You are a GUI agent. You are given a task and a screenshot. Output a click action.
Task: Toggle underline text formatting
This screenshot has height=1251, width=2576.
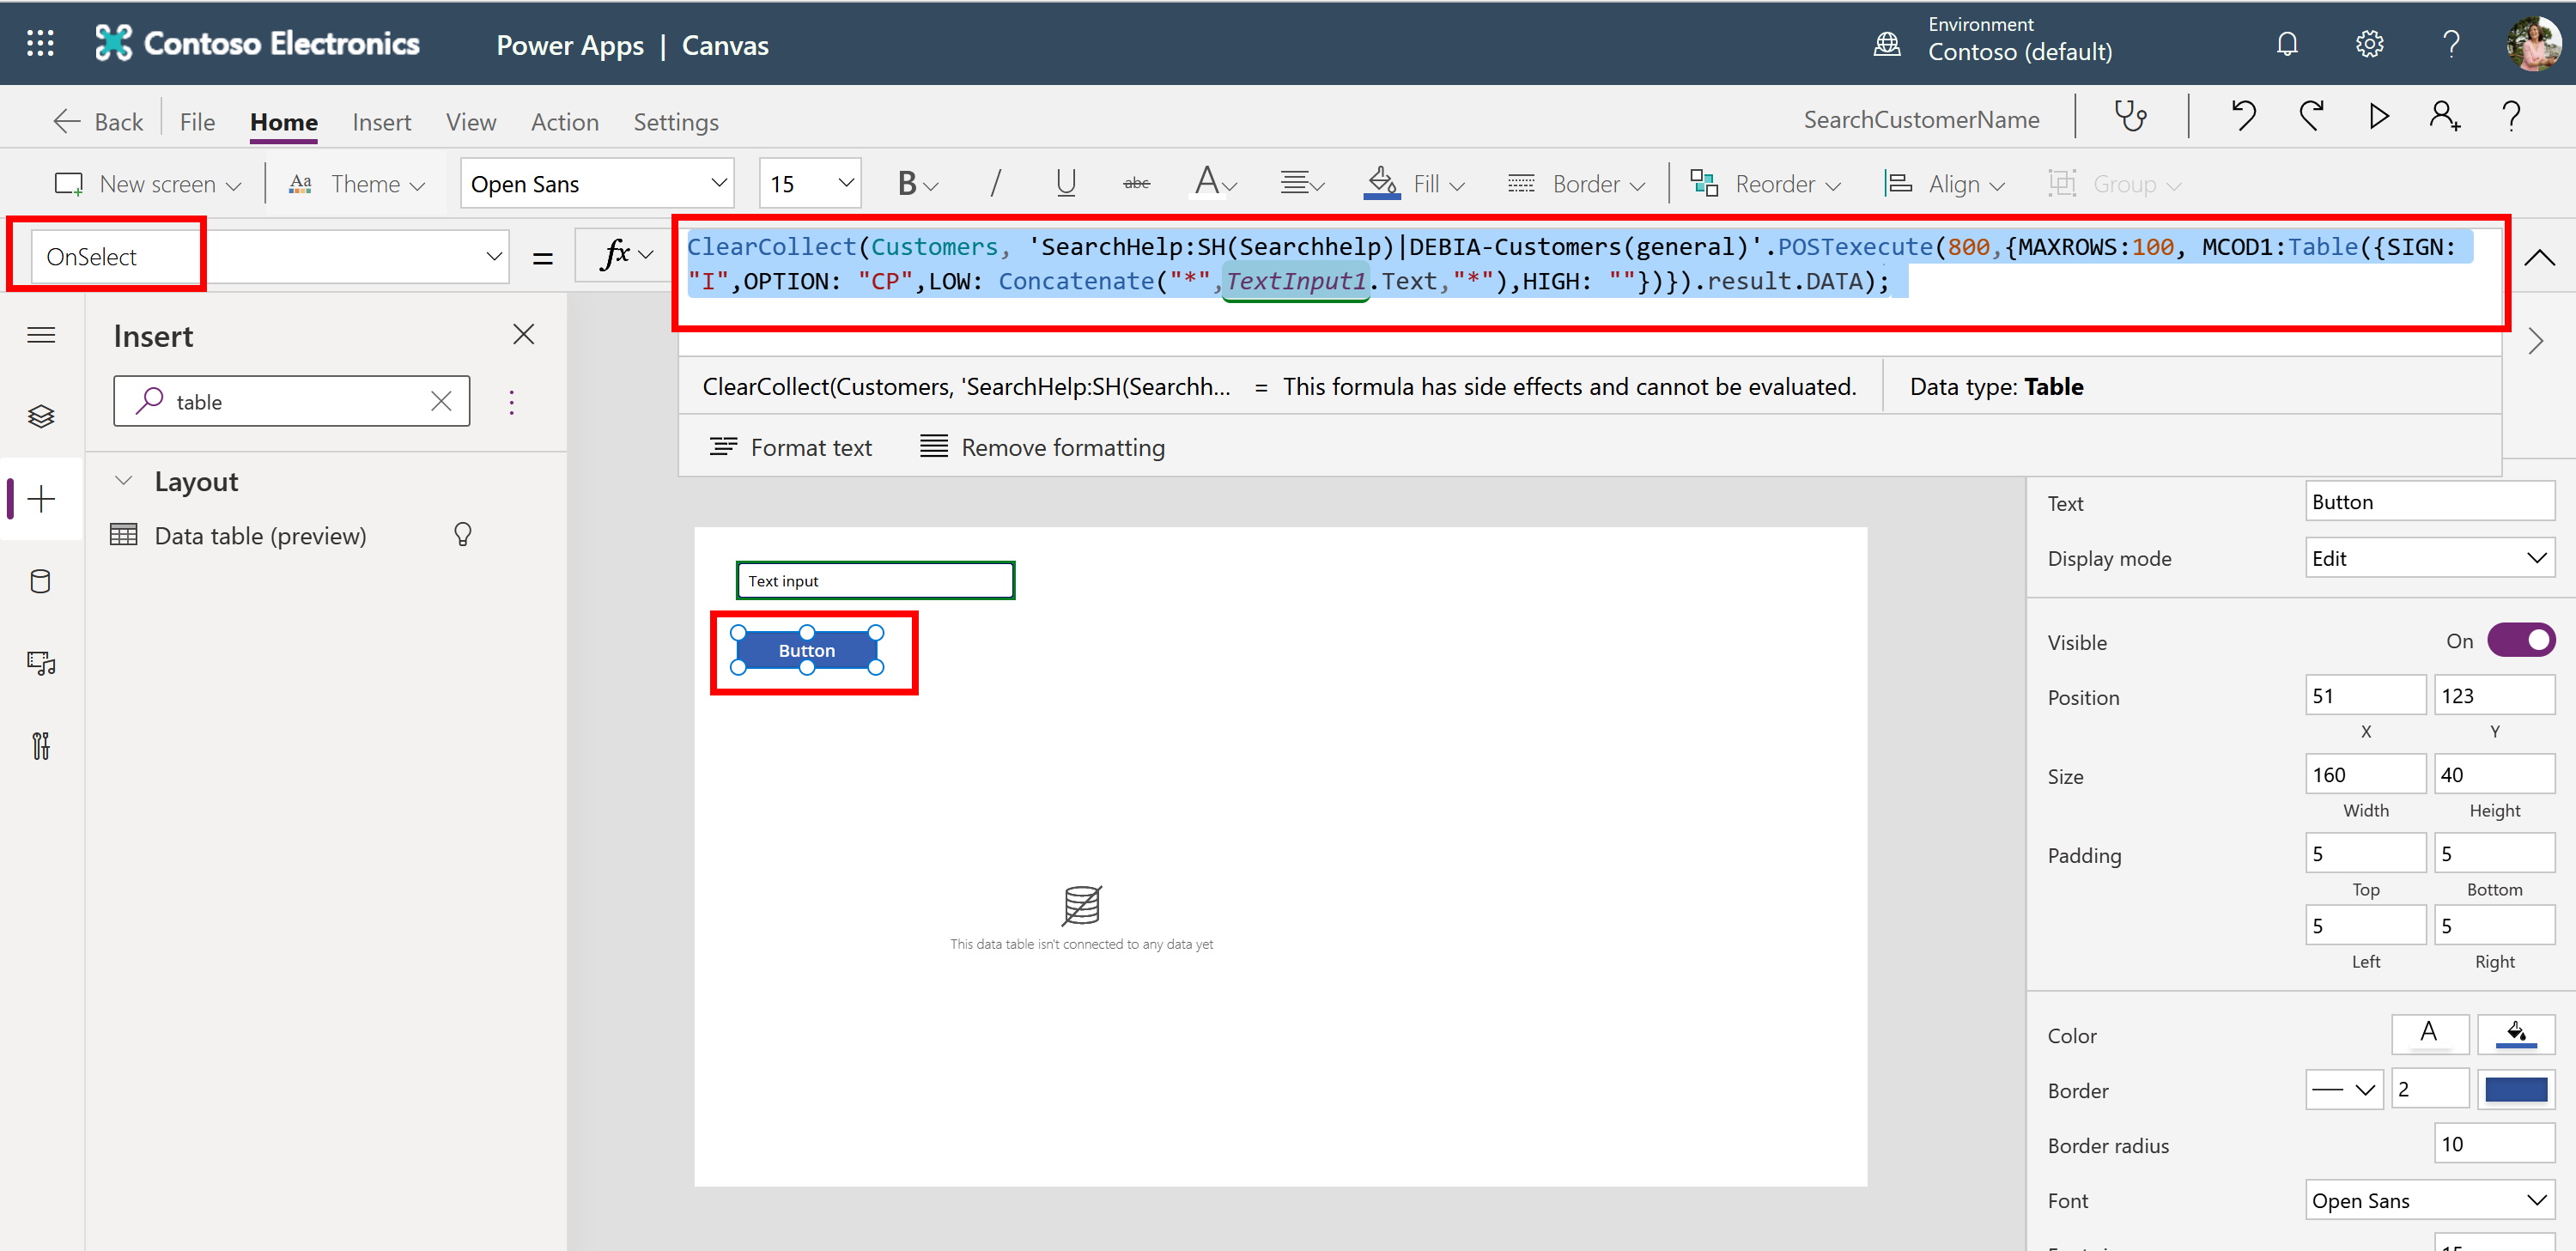tap(1066, 184)
